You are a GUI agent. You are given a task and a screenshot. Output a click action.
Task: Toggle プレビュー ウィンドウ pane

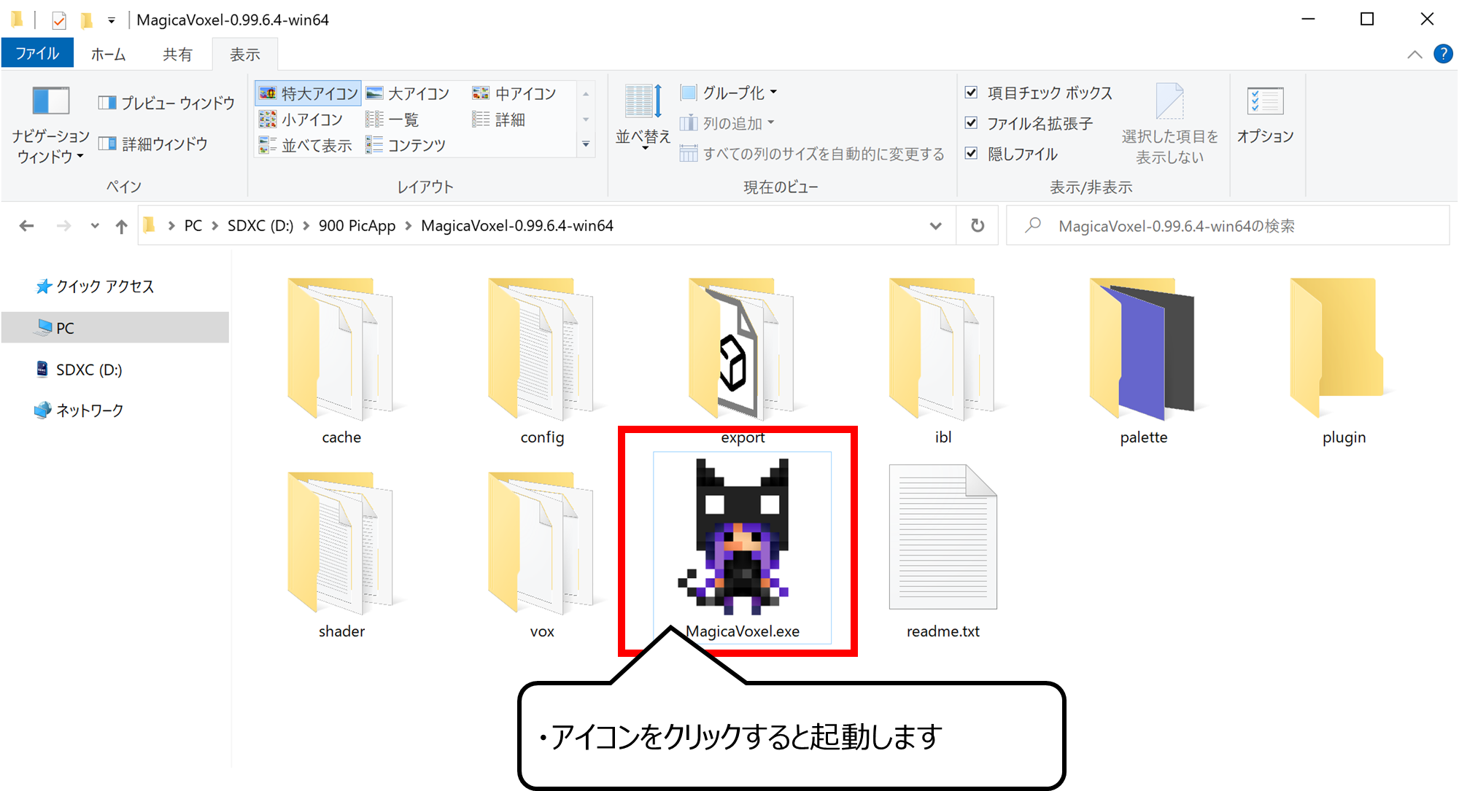(167, 103)
